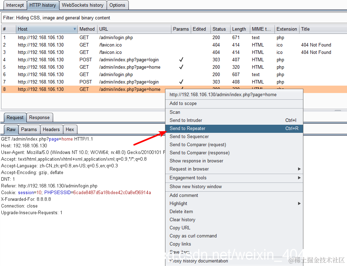This screenshot has width=347, height=266.
Task: Click the Params checkmark in row 7
Action: [181, 82]
